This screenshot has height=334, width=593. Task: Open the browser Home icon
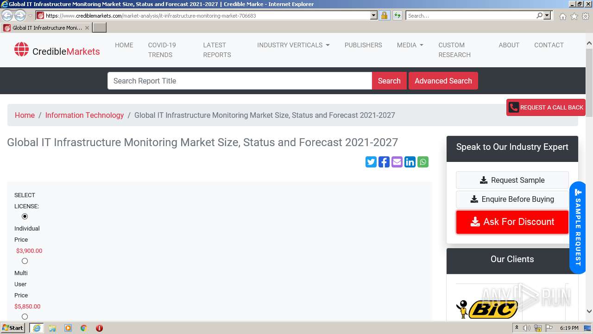coord(562,16)
